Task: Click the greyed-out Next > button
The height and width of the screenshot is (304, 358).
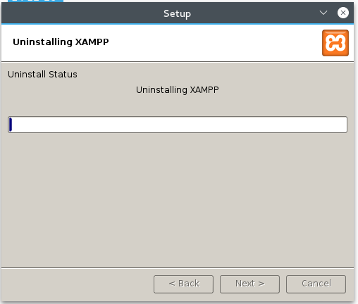Action: [x=249, y=284]
